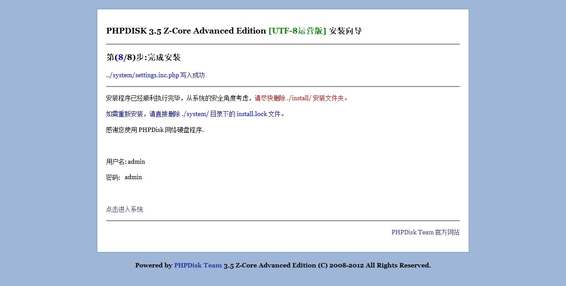Click the settings.inc.php 写入成功 message
This screenshot has width=566, height=286.
point(155,75)
